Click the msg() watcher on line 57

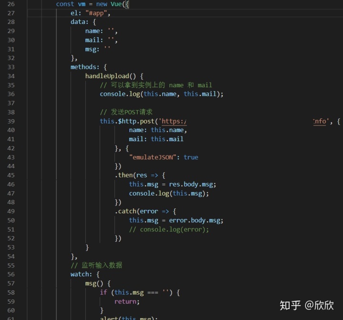(94, 283)
